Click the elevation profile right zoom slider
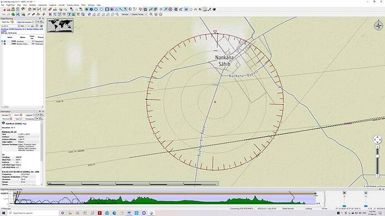Image resolution: width=385 pixels, height=216 pixels. [366, 206]
